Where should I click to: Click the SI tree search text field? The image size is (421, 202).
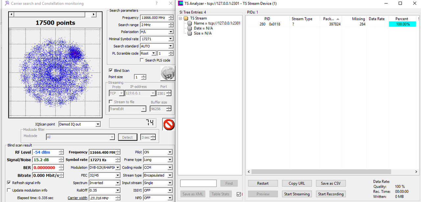pos(198,183)
